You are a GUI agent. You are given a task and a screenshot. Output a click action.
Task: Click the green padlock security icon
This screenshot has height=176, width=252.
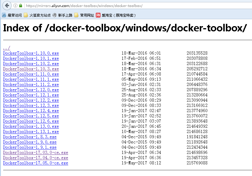click(x=21, y=6)
